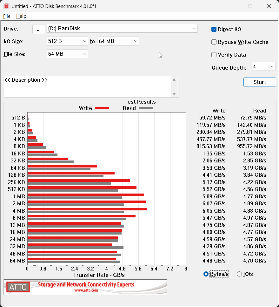Viewport: 279px width, 307px height.
Task: Click into the Description text field
Action: pyautogui.click(x=87, y=87)
